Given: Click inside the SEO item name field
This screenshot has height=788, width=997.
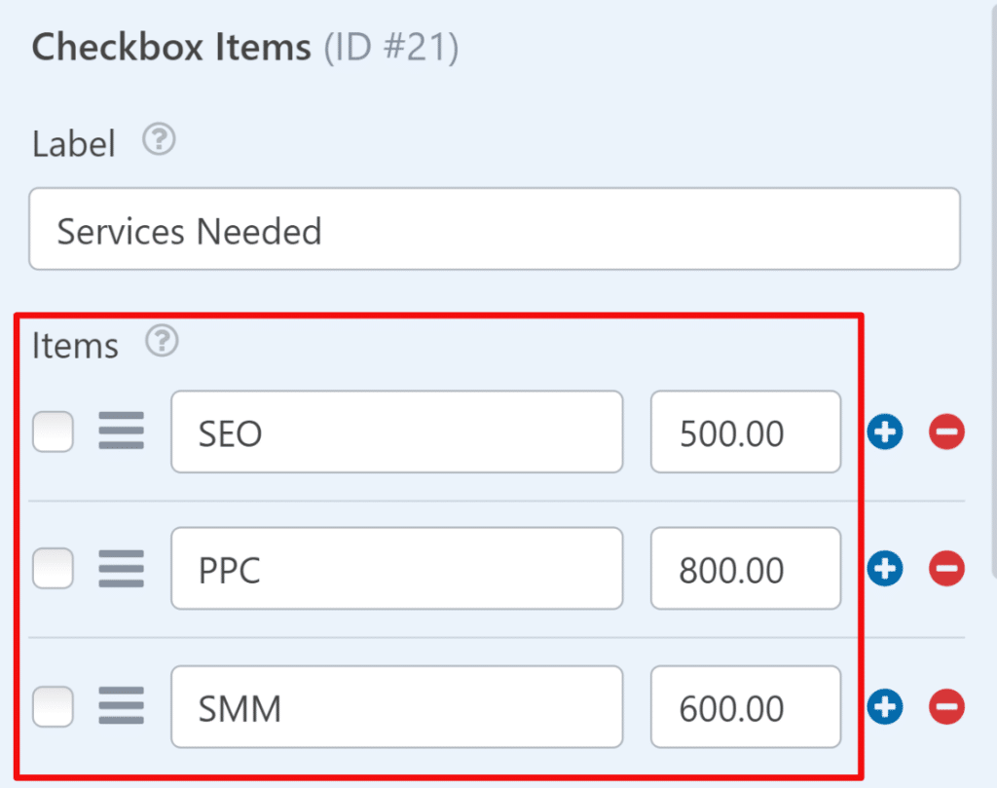Looking at the screenshot, I should pyautogui.click(x=397, y=432).
